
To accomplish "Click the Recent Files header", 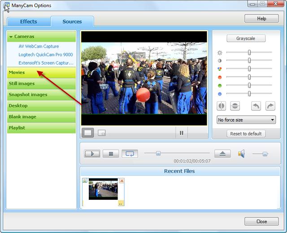I will pos(179,171).
